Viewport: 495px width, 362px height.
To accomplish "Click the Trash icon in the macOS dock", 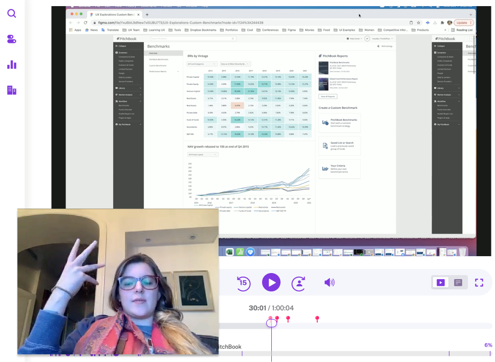I will (462, 252).
